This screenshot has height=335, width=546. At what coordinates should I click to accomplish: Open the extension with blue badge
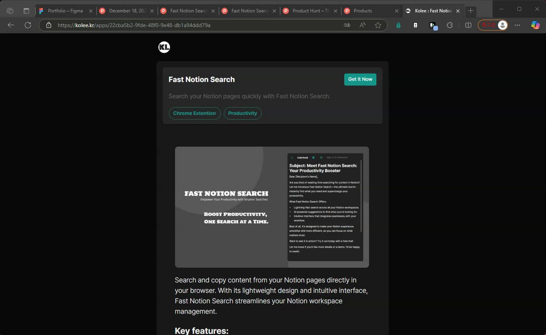point(433,26)
